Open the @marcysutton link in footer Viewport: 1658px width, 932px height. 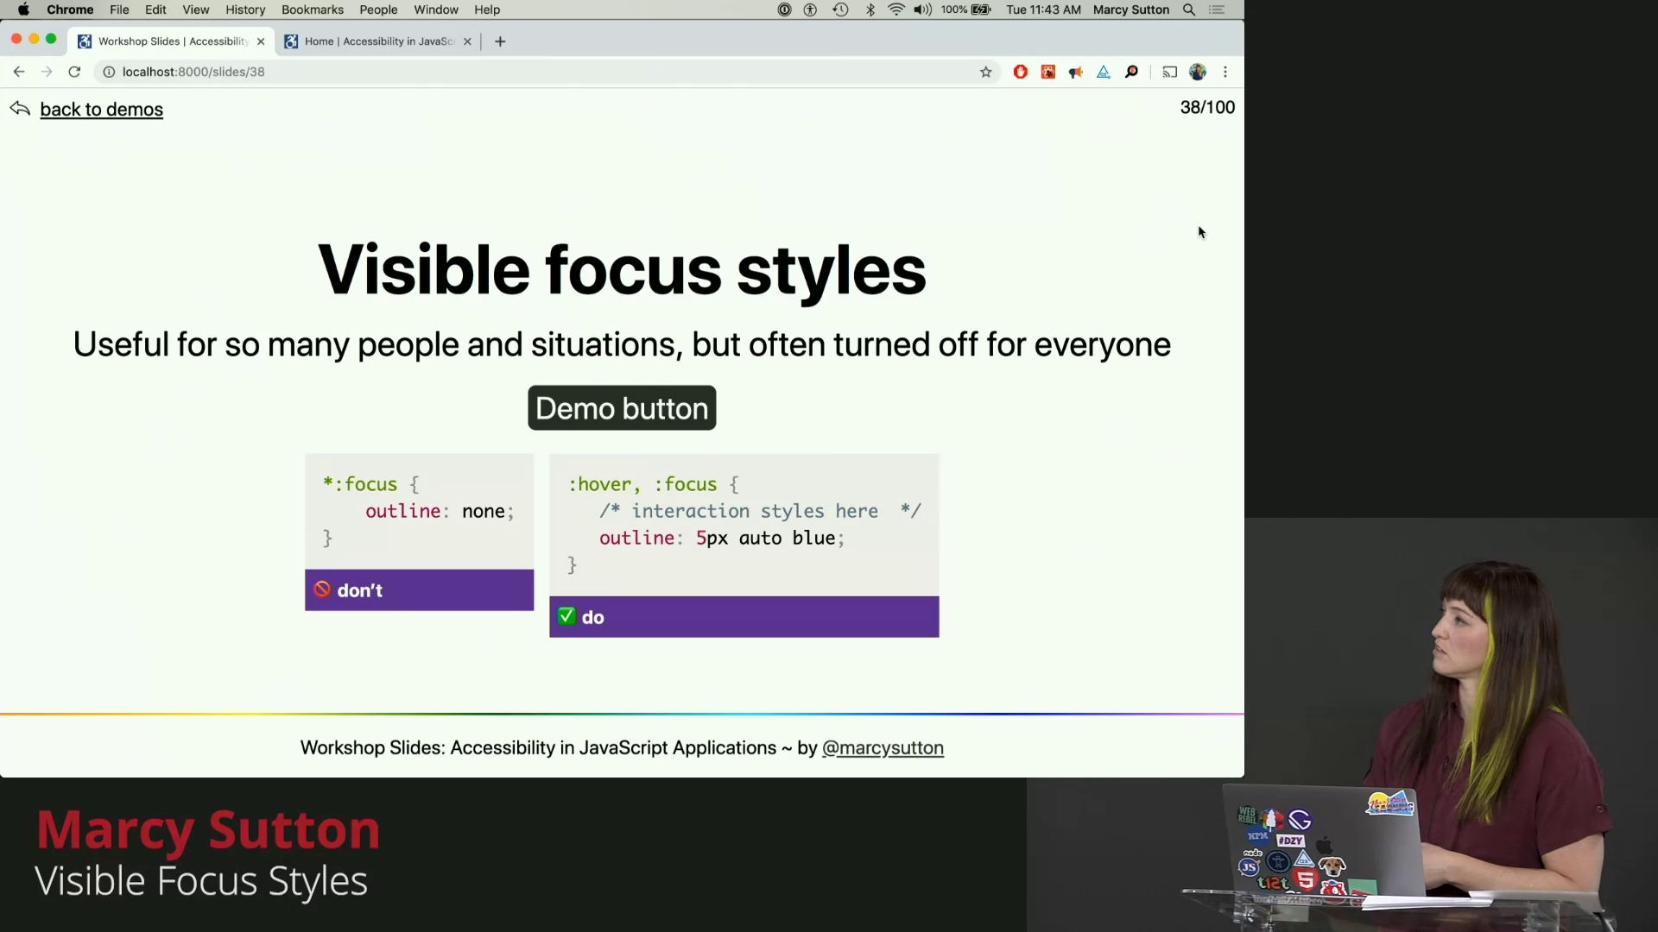click(x=882, y=748)
